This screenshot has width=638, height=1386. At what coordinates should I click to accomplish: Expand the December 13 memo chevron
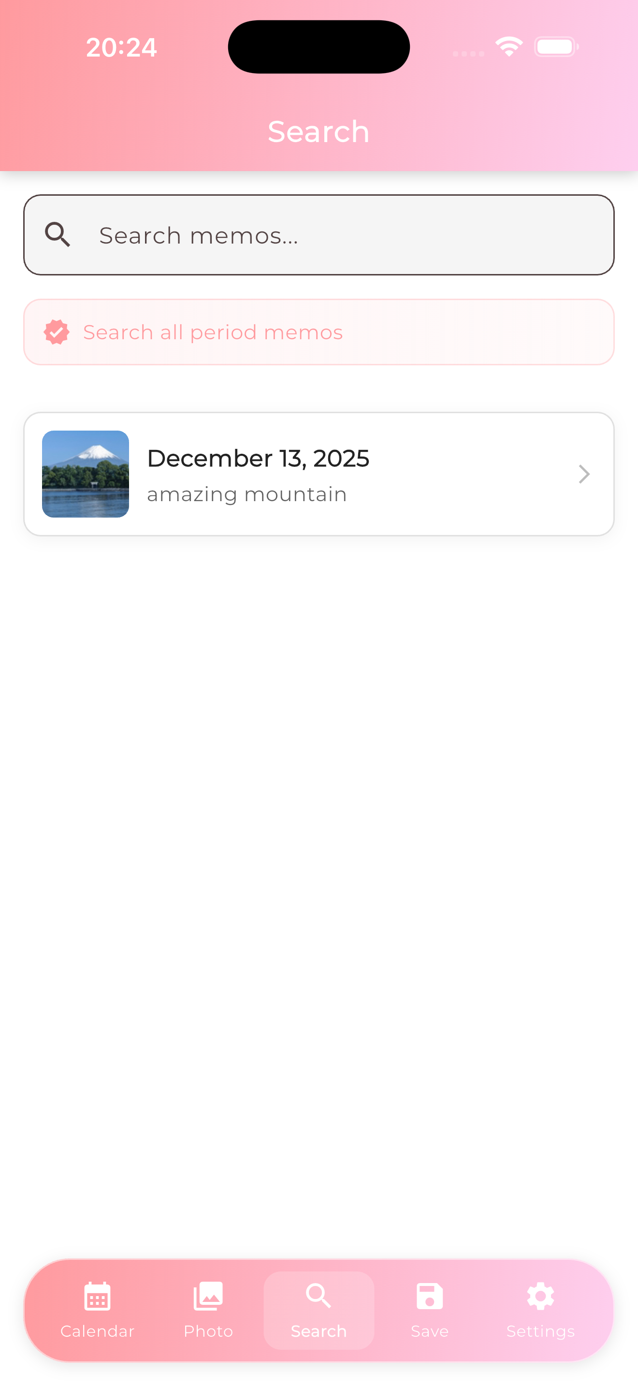pos(584,474)
